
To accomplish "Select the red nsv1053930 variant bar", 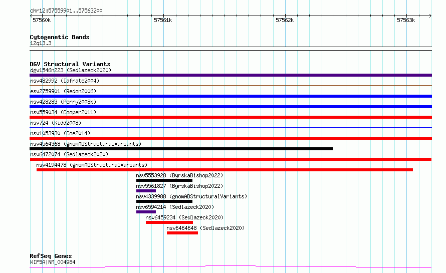I will (x=231, y=138).
